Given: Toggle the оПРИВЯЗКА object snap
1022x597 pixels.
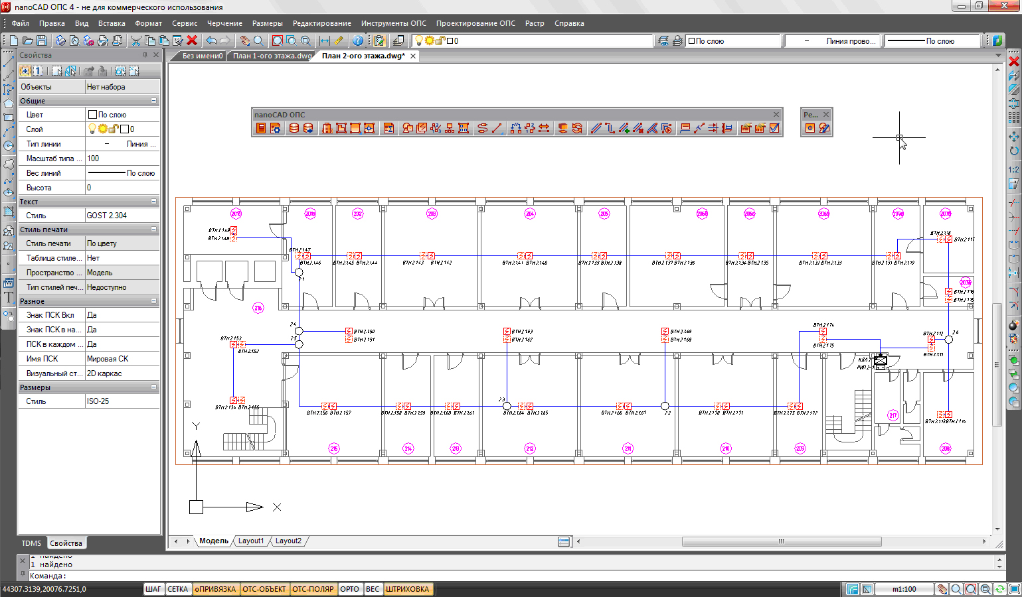Looking at the screenshot, I should click(x=215, y=589).
